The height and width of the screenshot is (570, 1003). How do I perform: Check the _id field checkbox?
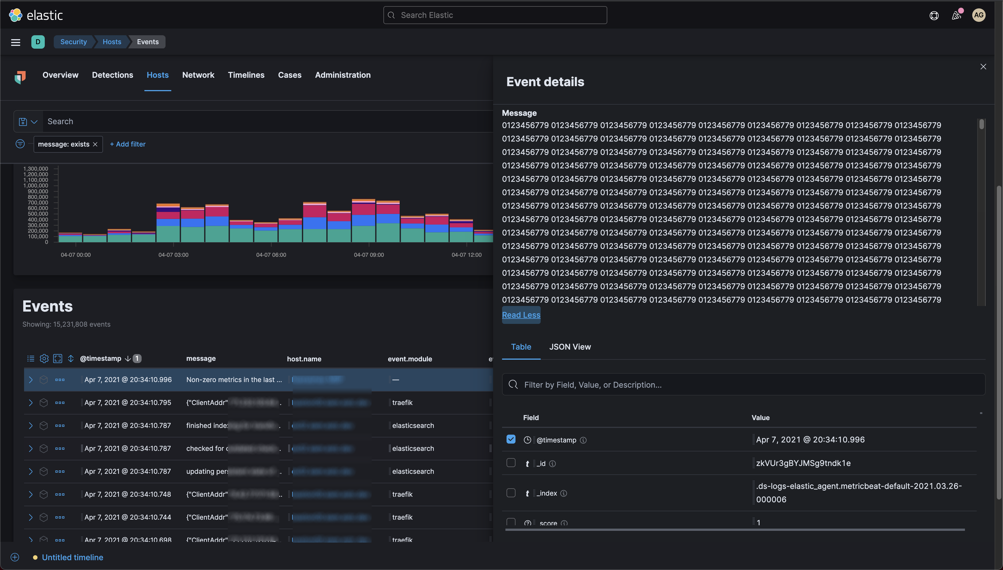coord(511,463)
